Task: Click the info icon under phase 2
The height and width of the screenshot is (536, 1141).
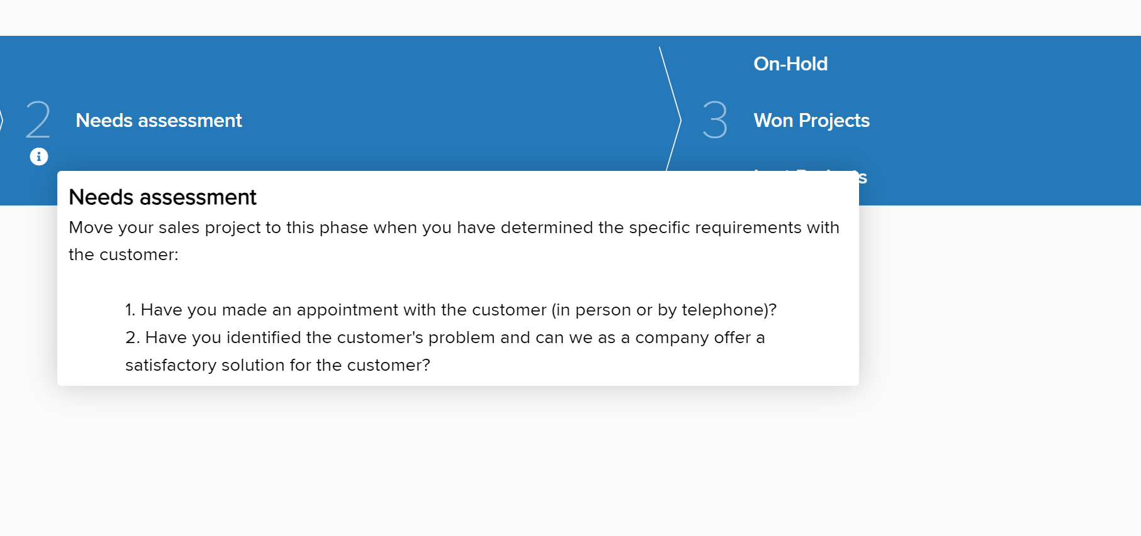Action: pyautogui.click(x=39, y=156)
